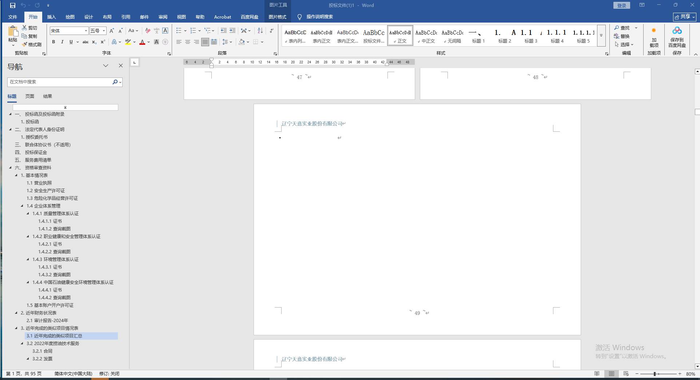Collapse the 六、资格审查资料 heading in navigation

(11, 168)
